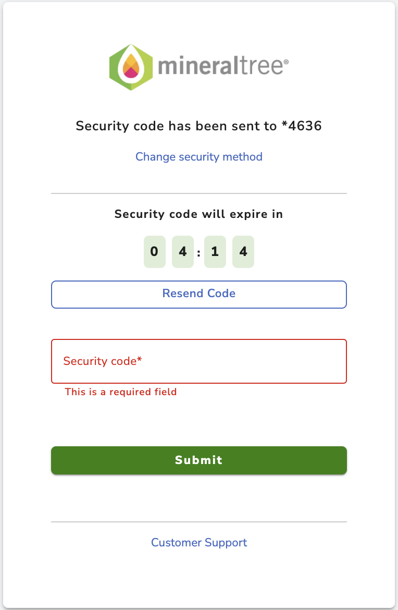Click the timer digit showing 1
The height and width of the screenshot is (610, 398).
coord(215,252)
